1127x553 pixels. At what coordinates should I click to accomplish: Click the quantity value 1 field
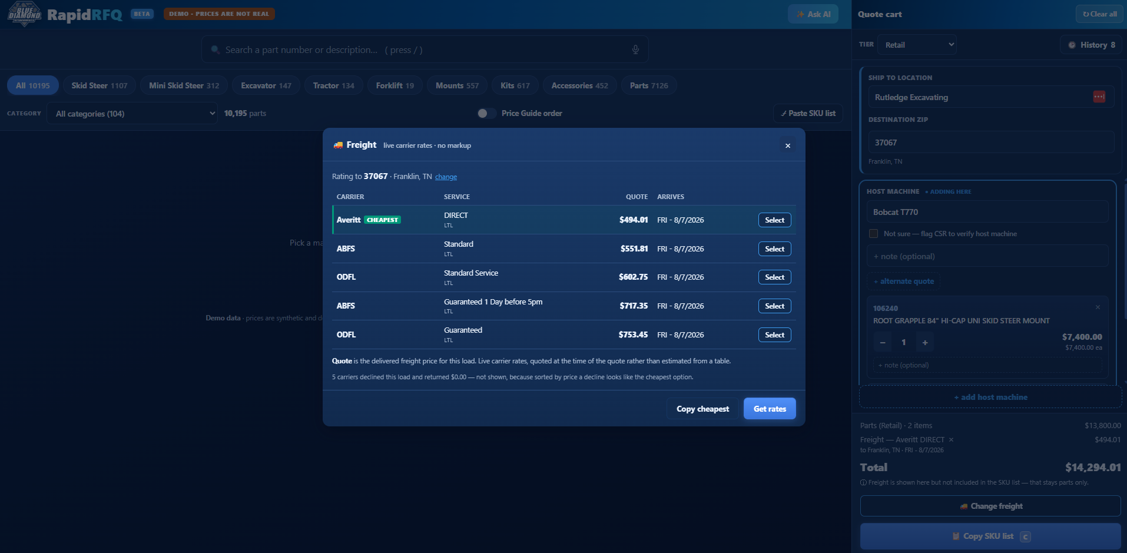[x=903, y=342]
